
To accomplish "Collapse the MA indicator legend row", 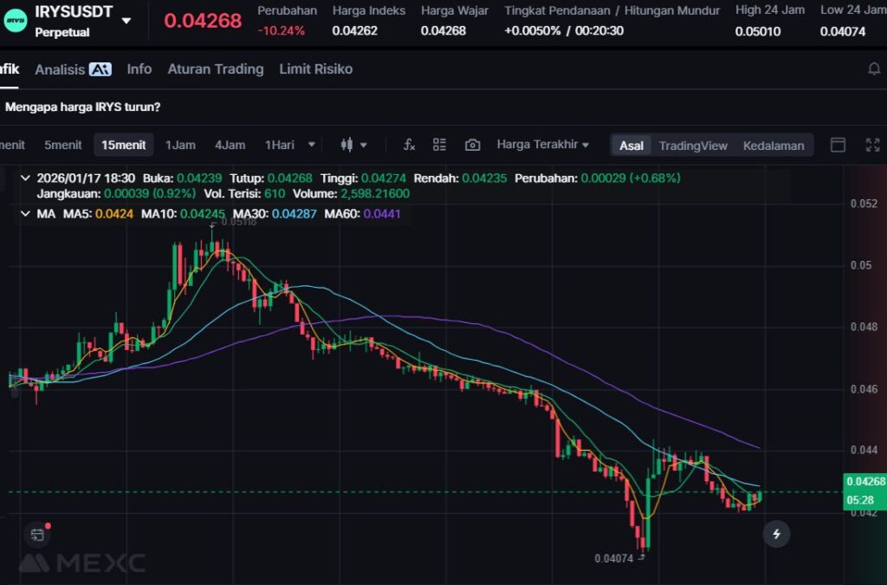I will 24,213.
